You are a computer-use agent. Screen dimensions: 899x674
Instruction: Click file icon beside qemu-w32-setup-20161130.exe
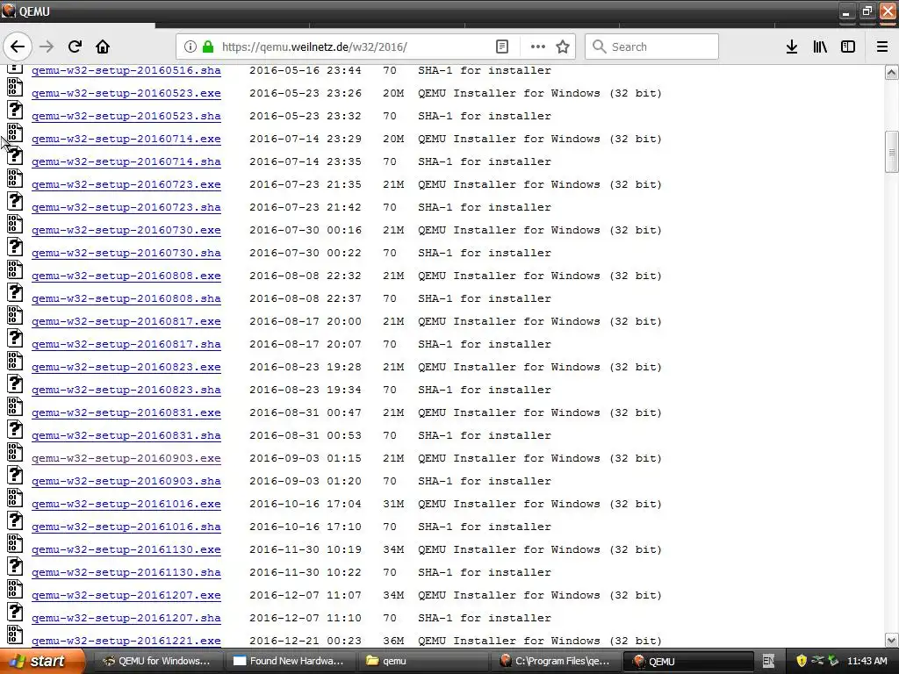[x=15, y=543]
